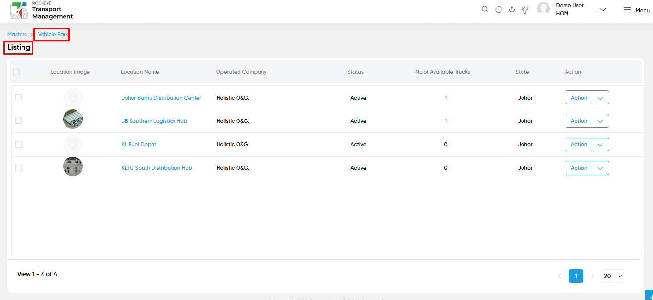This screenshot has height=300, width=653.
Task: Click Action button for Johor Bahru Distribution Center
Action: click(579, 98)
